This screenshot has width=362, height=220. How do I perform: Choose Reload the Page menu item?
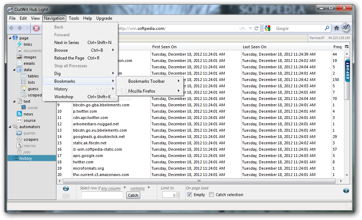[80, 58]
